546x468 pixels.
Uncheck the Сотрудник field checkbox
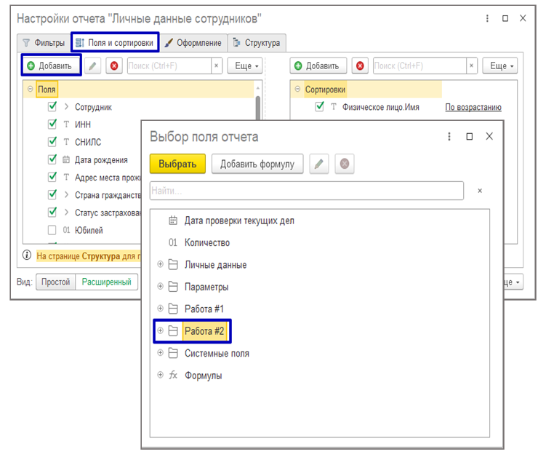[52, 107]
